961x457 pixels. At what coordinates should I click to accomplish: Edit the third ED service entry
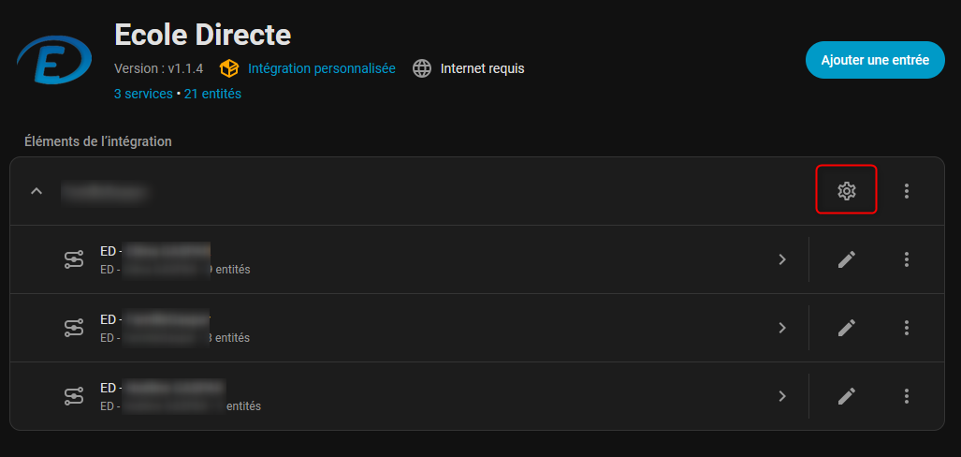[x=846, y=396]
